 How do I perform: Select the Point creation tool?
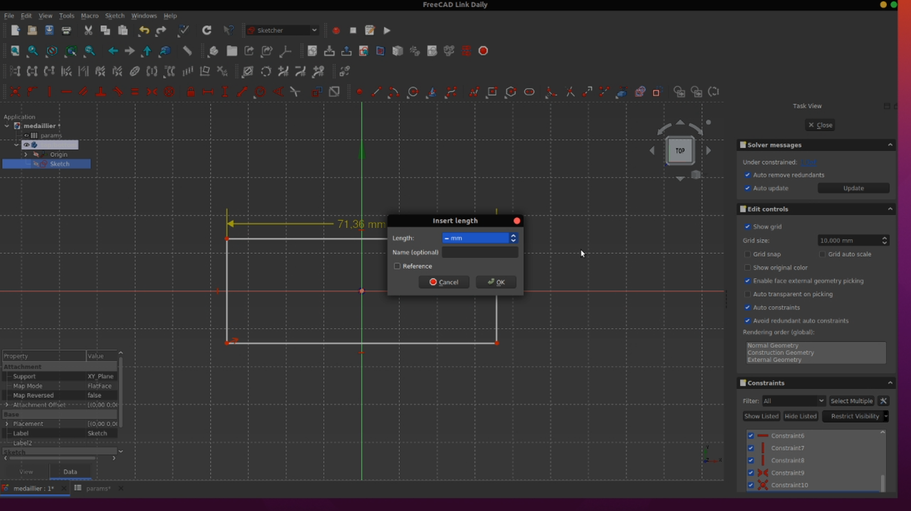360,92
